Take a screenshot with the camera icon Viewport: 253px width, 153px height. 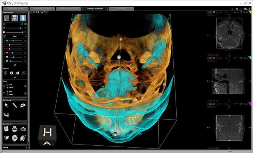[x=23, y=129]
